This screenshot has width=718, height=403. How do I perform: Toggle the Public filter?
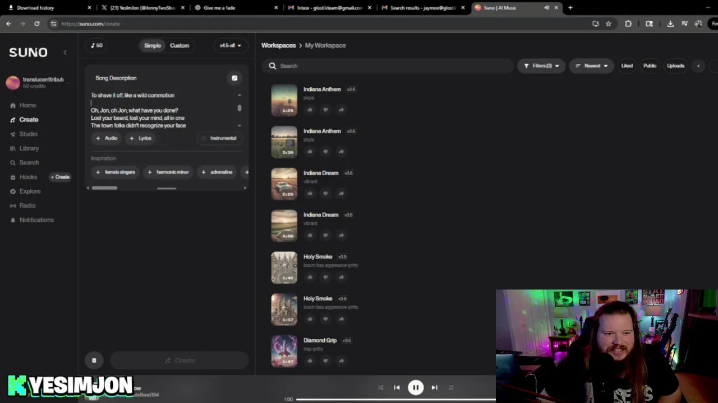pyautogui.click(x=650, y=66)
